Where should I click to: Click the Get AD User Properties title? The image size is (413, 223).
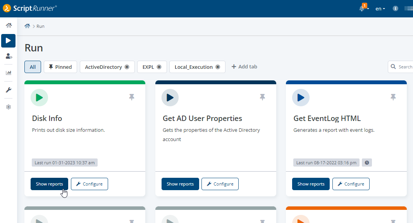point(202,119)
